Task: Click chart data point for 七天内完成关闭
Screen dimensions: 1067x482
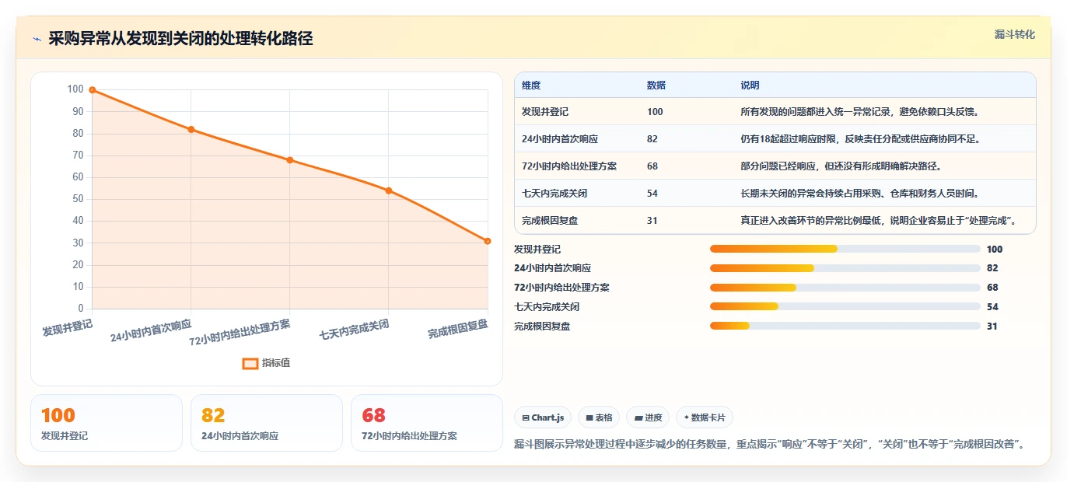Action: click(389, 190)
